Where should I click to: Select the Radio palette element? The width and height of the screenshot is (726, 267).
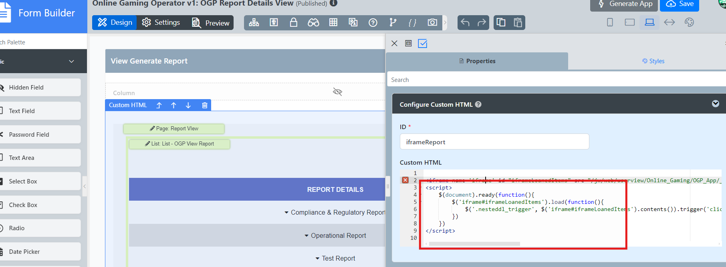pyautogui.click(x=40, y=228)
